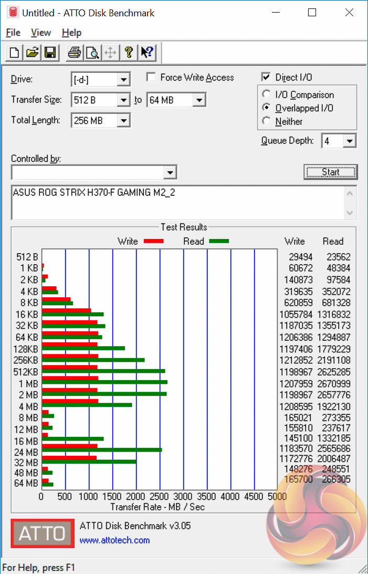Image resolution: width=368 pixels, height=574 pixels.
Task: Click write value 1183570 for 24 MB
Action: pos(296,448)
